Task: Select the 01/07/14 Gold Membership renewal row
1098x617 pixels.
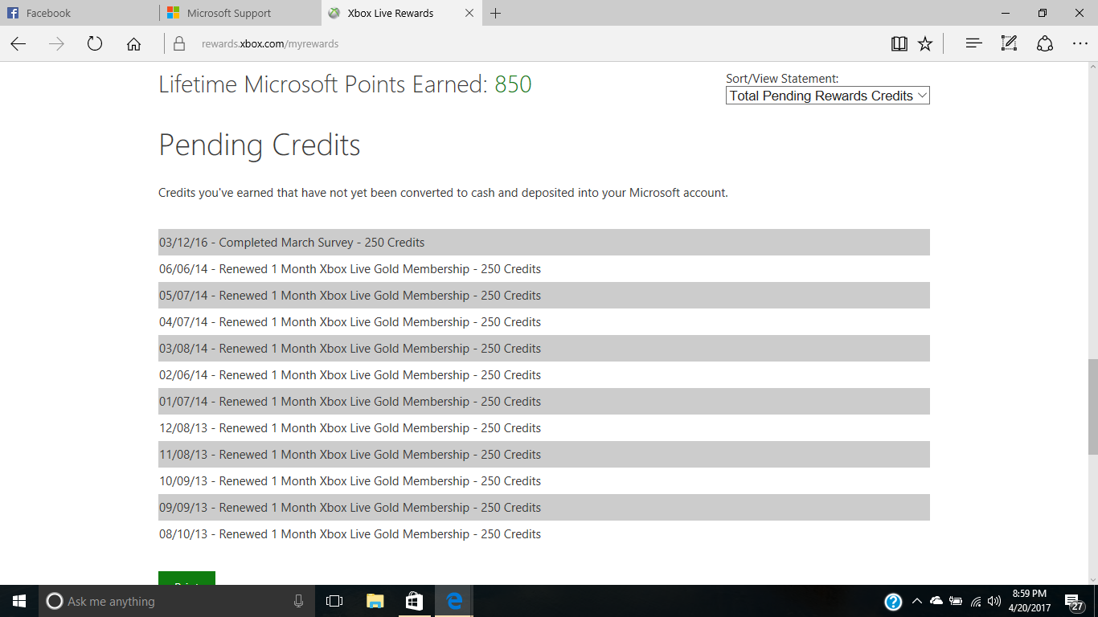Action: 544,402
